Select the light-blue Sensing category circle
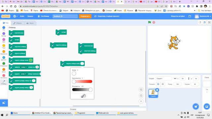 pos(4,58)
